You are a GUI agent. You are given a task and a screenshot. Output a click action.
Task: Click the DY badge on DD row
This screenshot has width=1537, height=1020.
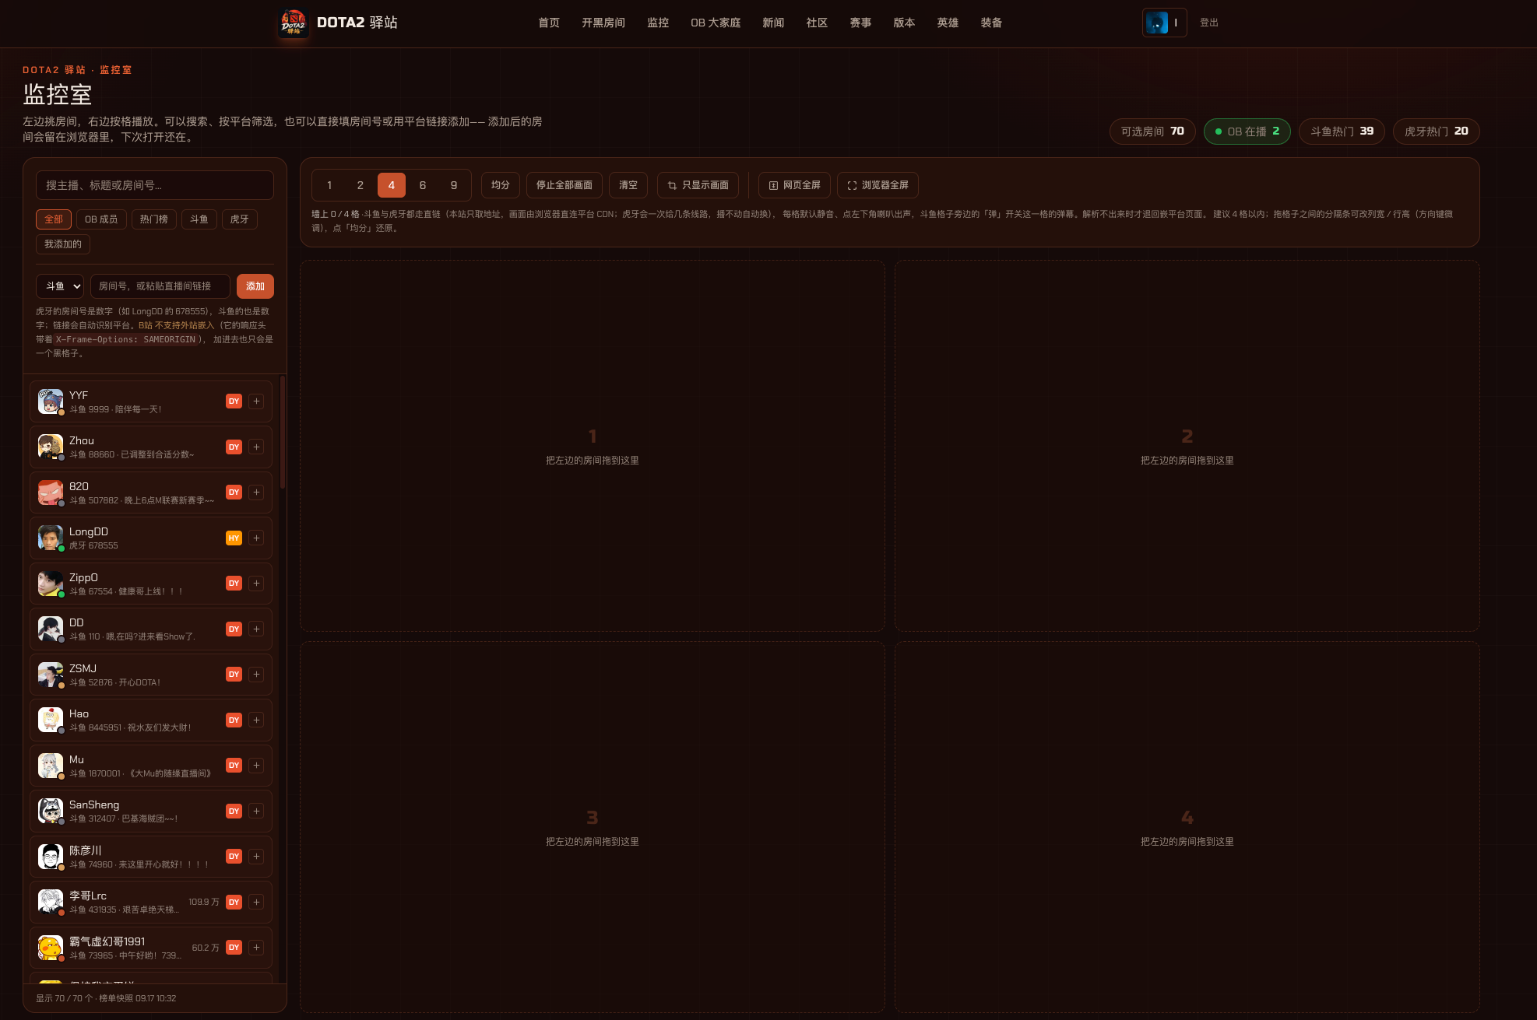[234, 629]
